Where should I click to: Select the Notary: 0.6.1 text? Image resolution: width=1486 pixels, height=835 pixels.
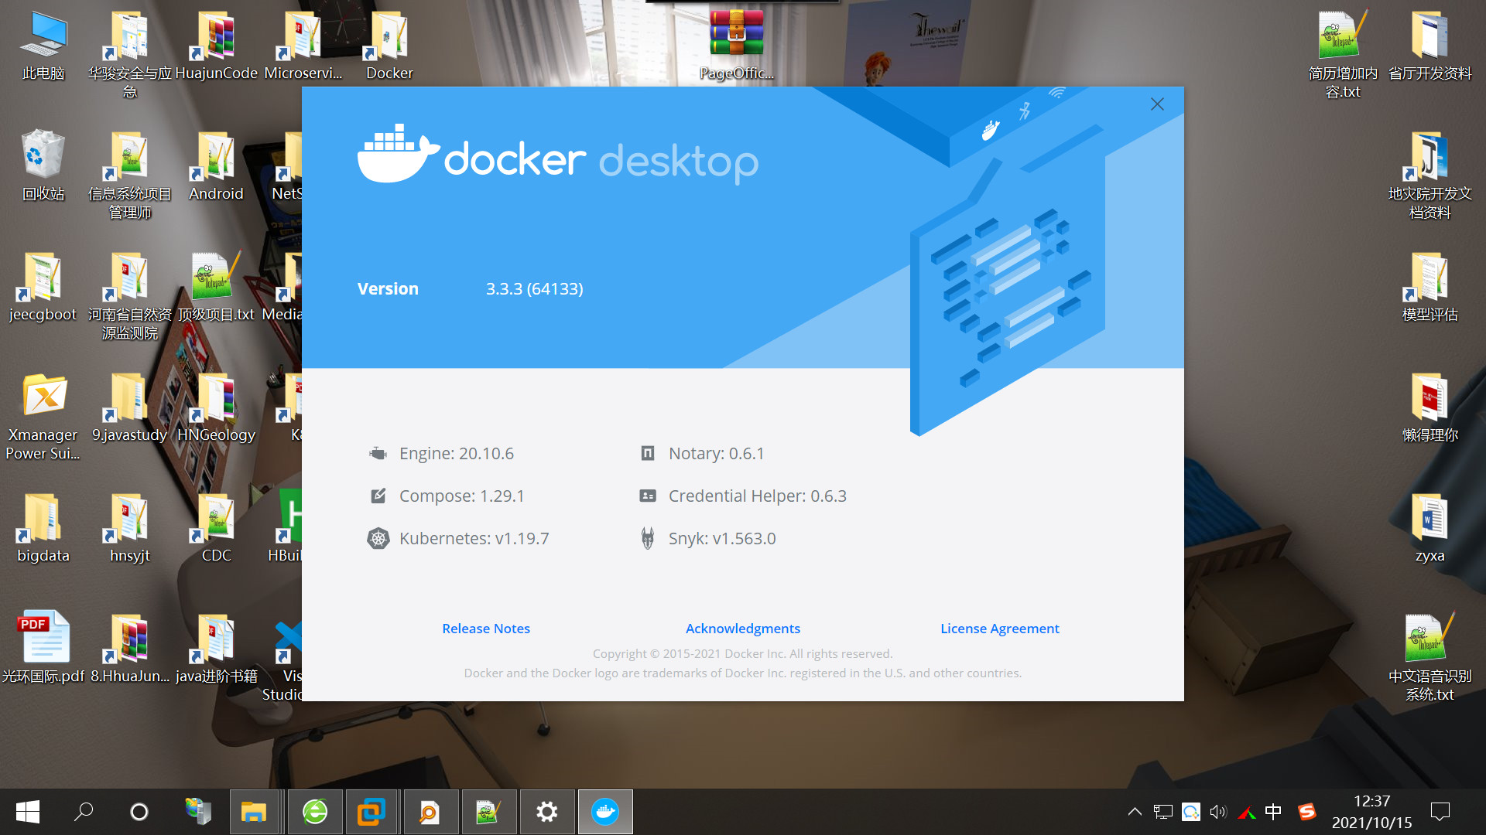[717, 453]
